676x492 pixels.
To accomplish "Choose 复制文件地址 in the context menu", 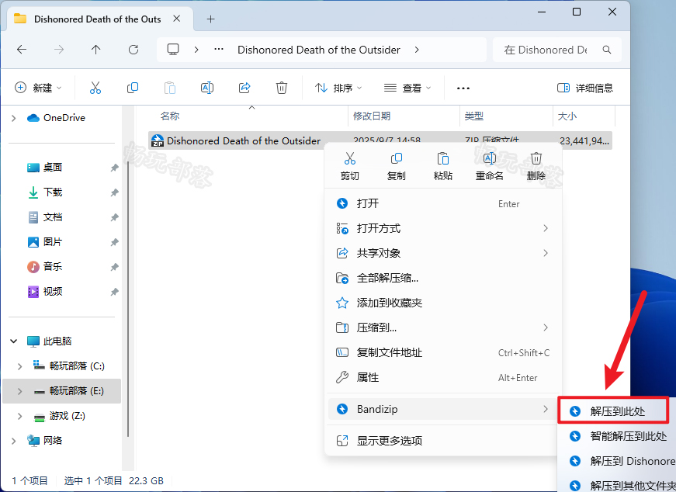I will point(442,353).
